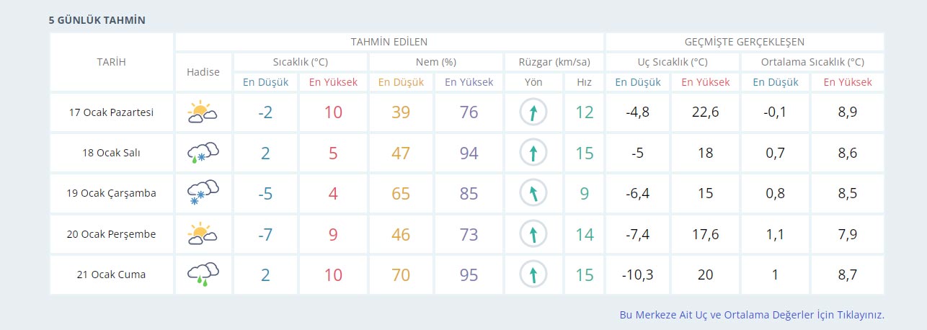Click the rainy cloud icon for 21 Ocak Cuma
927x330 pixels.
click(203, 274)
